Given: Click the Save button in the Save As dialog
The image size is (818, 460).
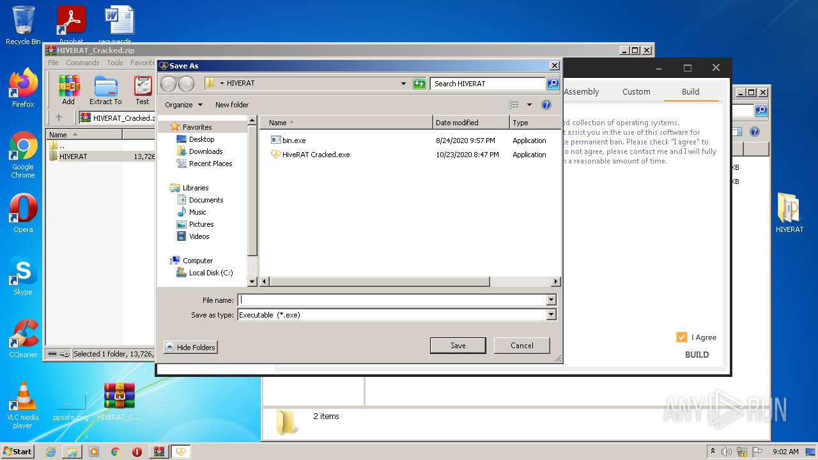Looking at the screenshot, I should (458, 346).
